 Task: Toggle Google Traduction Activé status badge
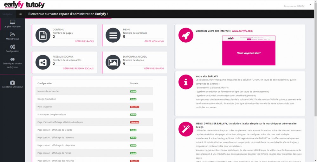click(x=133, y=99)
